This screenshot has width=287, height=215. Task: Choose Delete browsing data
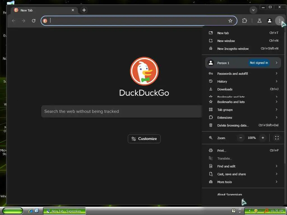(x=244, y=125)
